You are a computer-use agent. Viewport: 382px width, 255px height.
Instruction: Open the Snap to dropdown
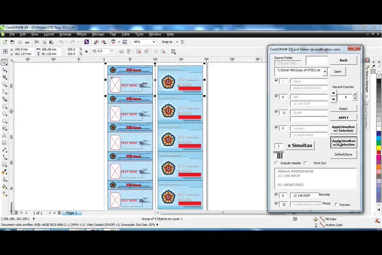click(x=175, y=42)
